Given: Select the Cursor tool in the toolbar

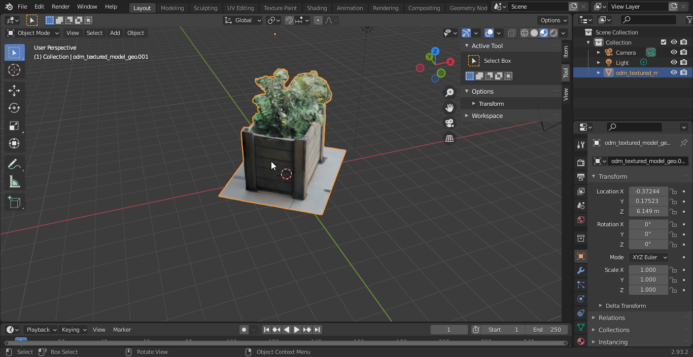Looking at the screenshot, I should click(14, 70).
